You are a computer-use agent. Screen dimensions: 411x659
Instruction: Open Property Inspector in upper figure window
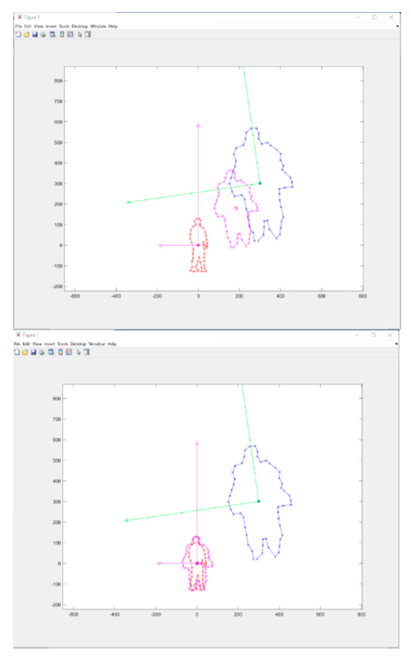click(x=88, y=35)
